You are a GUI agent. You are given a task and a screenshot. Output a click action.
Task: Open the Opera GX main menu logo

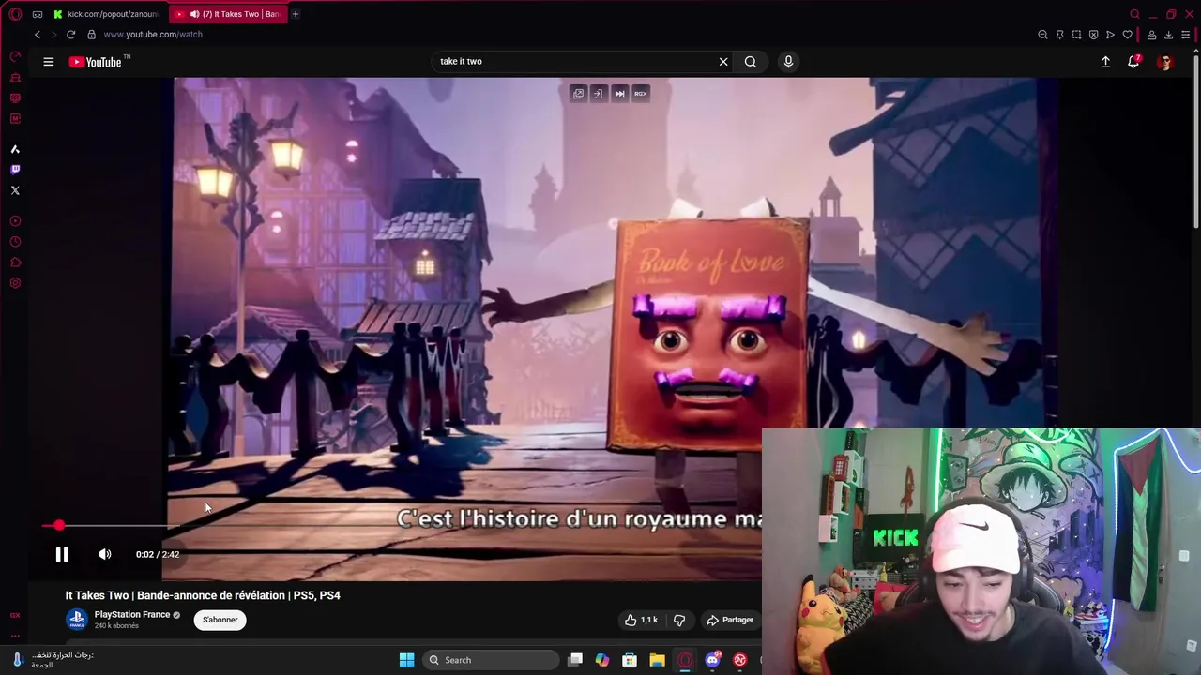pos(15,14)
